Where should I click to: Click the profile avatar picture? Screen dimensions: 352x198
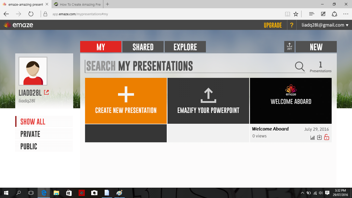coord(33,71)
